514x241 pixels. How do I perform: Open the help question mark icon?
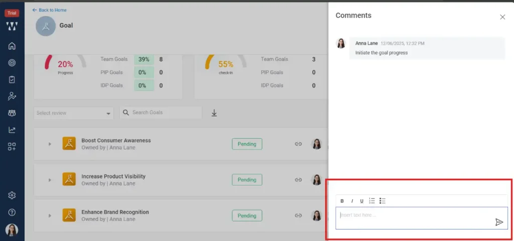(x=12, y=212)
